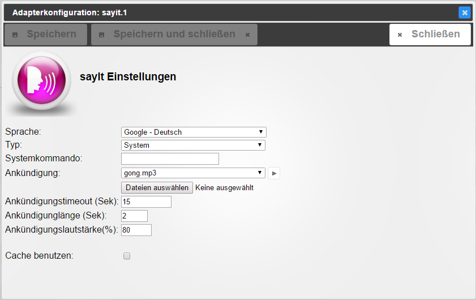Expand the Typ dropdown showing System
Viewport: 476px width, 300px height.
coord(194,145)
